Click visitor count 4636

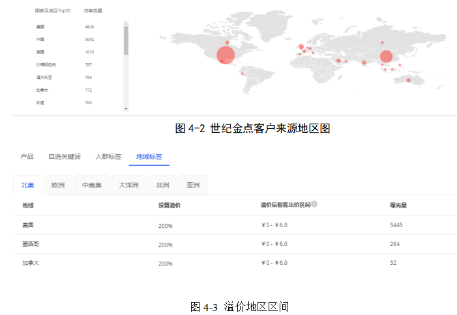click(x=89, y=27)
